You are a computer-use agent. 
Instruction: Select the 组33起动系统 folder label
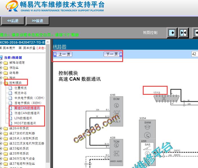coord(19,149)
